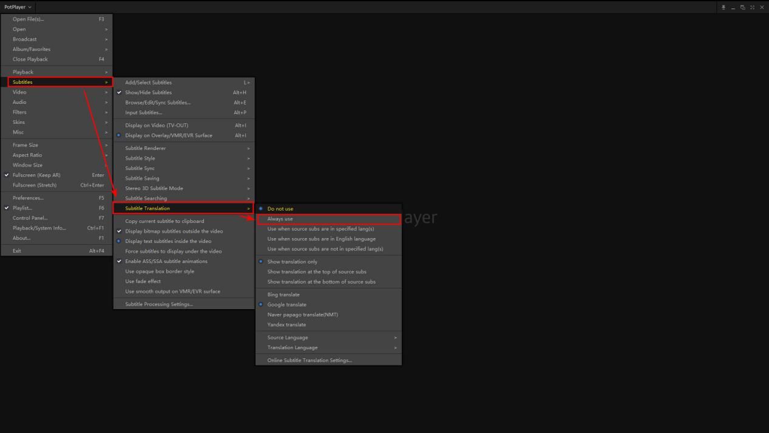Open the Filters submenu

pos(57,112)
